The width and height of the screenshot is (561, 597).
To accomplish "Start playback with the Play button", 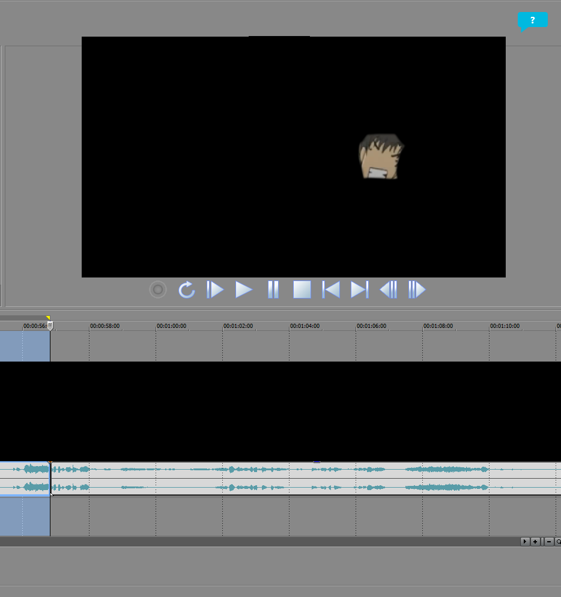I will (x=243, y=290).
